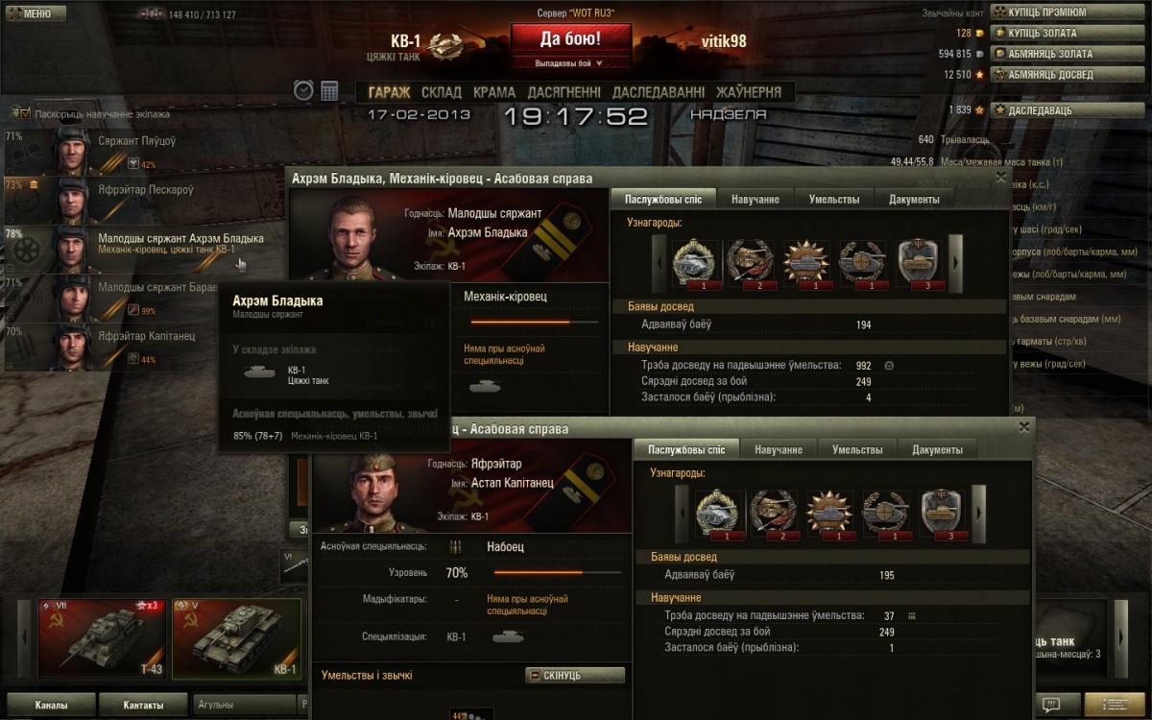1152x720 pixels.
Task: Expand the Выпадковы бой battle type dropdown
Action: 570,63
